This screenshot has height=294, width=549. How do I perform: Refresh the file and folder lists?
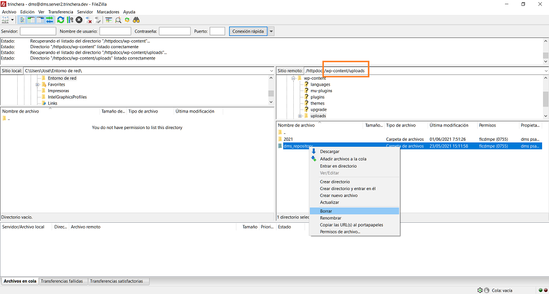61,20
